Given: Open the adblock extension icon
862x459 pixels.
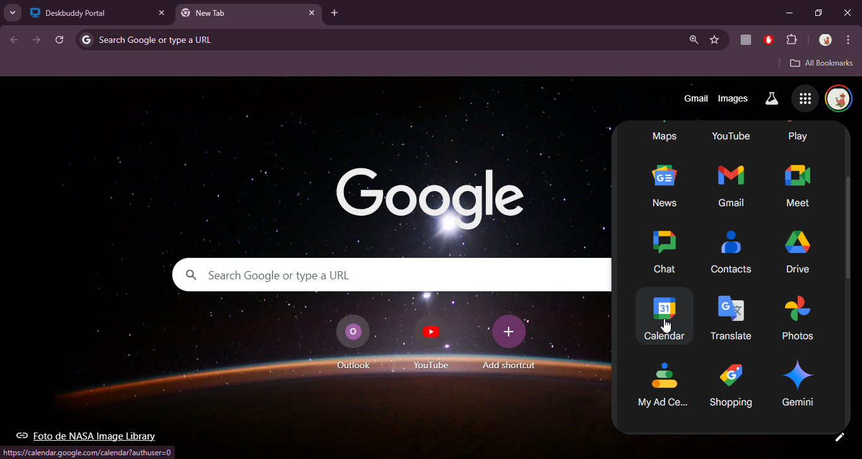Looking at the screenshot, I should (768, 39).
